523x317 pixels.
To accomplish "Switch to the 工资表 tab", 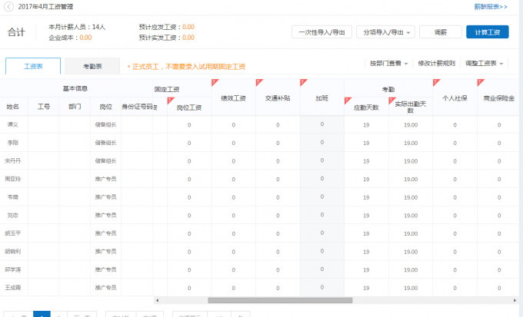I will click(33, 67).
